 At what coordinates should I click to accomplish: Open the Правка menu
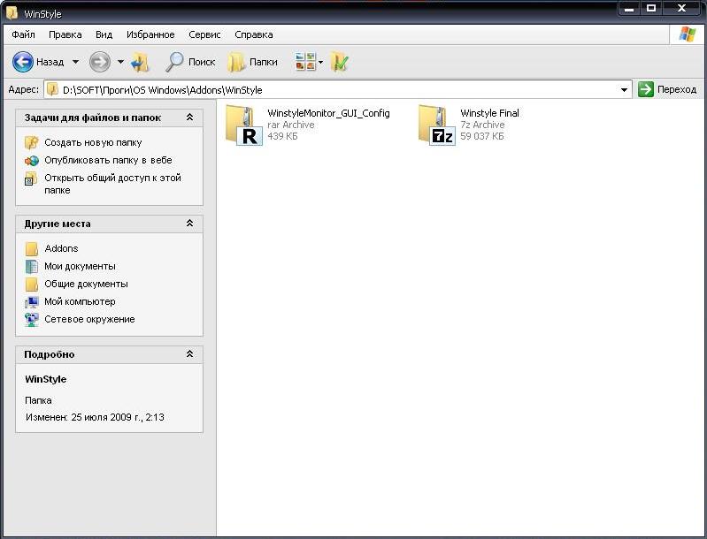coord(65,34)
